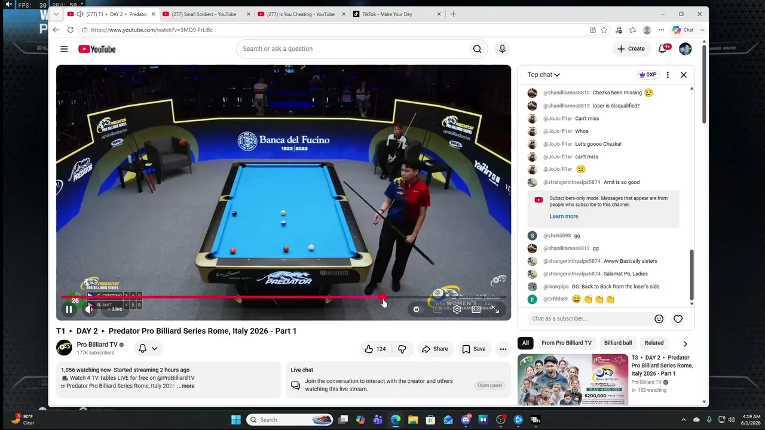Open live chat options menu

coord(668,75)
